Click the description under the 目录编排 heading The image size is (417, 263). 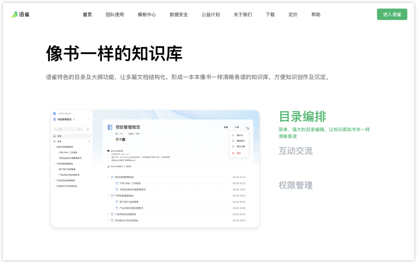(x=324, y=133)
